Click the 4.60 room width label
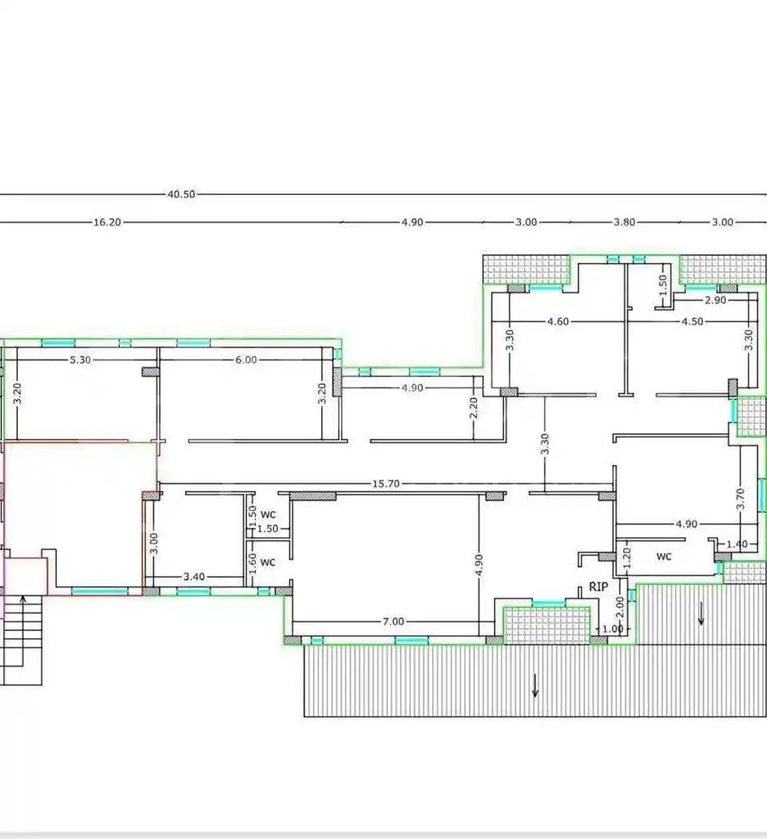The width and height of the screenshot is (767, 839). pyautogui.click(x=558, y=321)
